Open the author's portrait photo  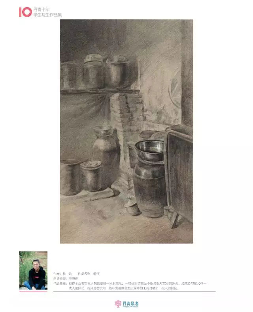click(33, 270)
